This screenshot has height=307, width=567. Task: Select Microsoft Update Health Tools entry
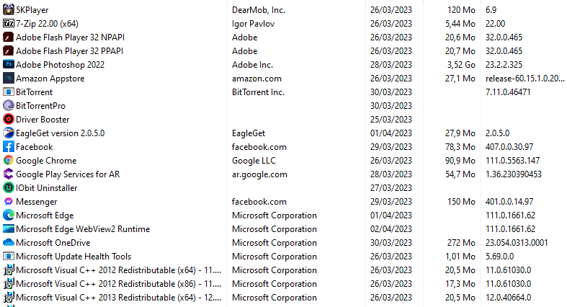[x=73, y=257]
